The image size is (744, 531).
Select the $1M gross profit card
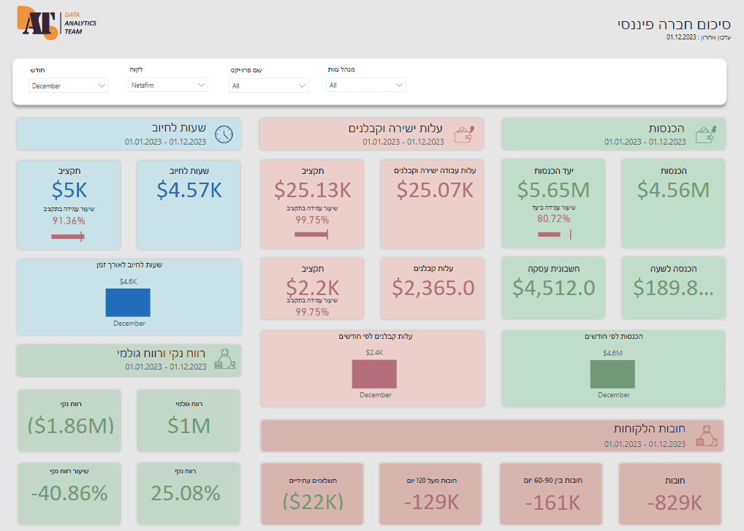coord(189,421)
